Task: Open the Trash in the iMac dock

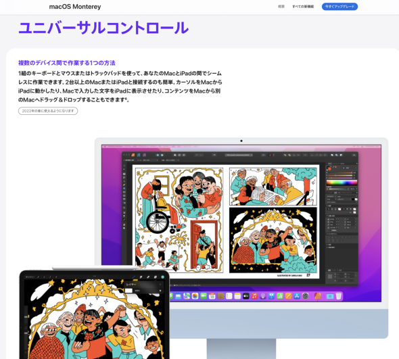Action: 338,296
